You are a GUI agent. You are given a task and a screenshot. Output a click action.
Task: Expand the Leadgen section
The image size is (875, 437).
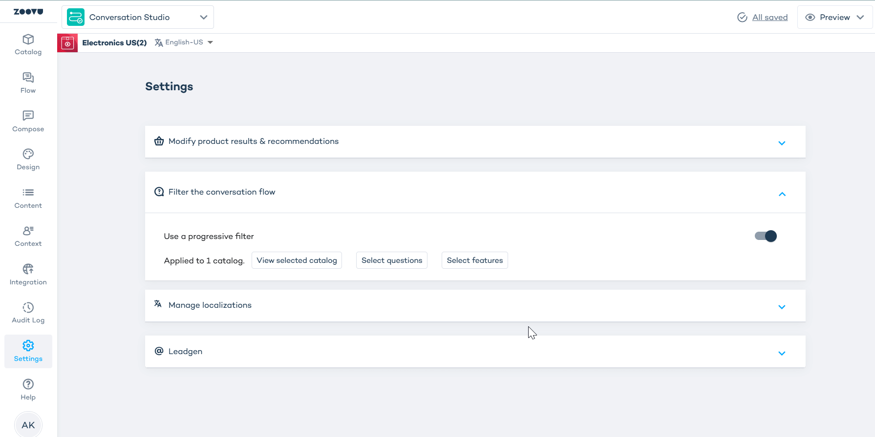point(782,353)
